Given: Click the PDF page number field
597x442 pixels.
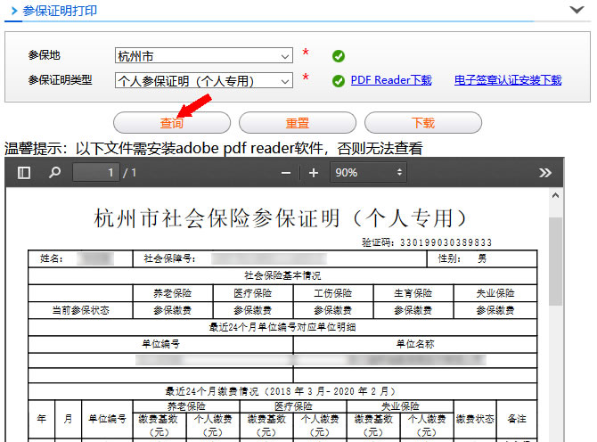Looking at the screenshot, I should point(96,173).
